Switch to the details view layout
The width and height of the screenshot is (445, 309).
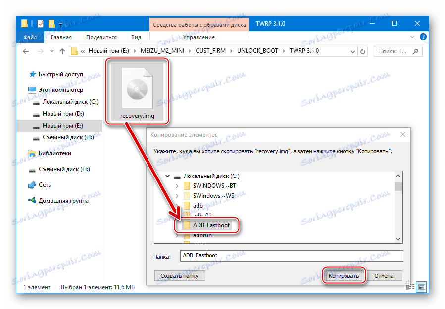410,287
